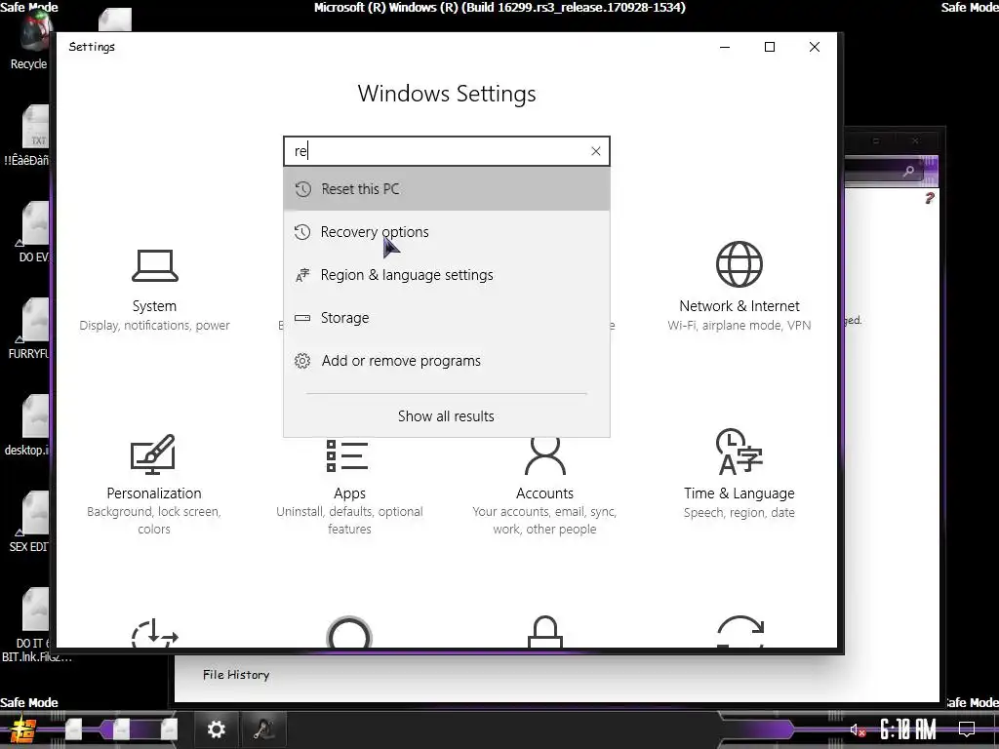The height and width of the screenshot is (749, 999).
Task: Select the desktop.ini file icon
Action: pyautogui.click(x=28, y=425)
